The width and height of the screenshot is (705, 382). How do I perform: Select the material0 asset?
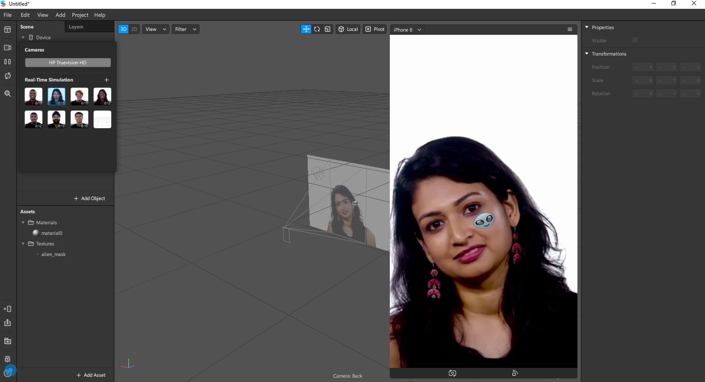[x=52, y=233]
